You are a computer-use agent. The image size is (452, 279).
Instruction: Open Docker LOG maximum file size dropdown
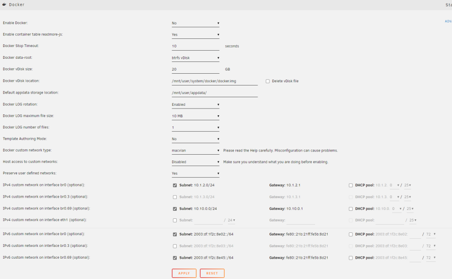coord(195,116)
